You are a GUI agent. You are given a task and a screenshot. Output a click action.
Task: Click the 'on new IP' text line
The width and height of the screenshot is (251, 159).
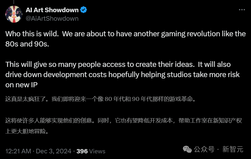pyautogui.click(x=22, y=85)
